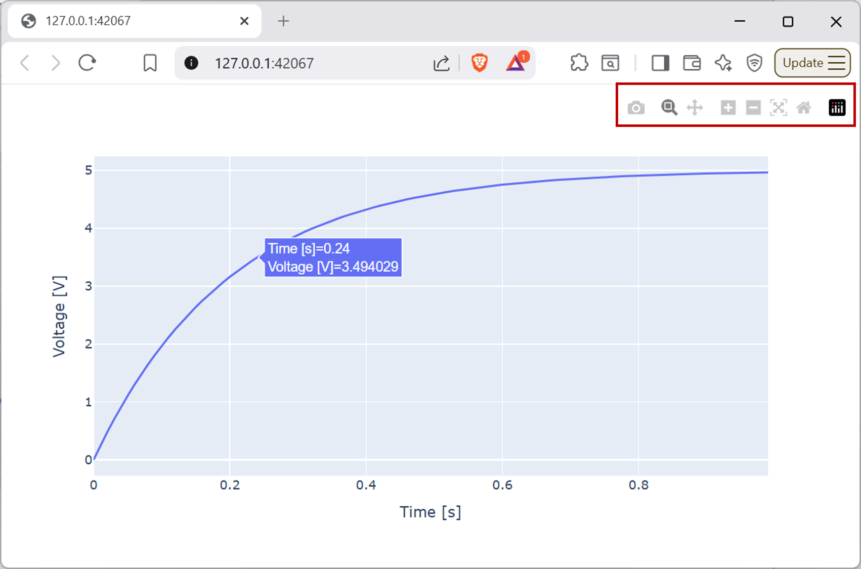The width and height of the screenshot is (861, 569).
Task: Reload the current page
Action: (x=87, y=63)
